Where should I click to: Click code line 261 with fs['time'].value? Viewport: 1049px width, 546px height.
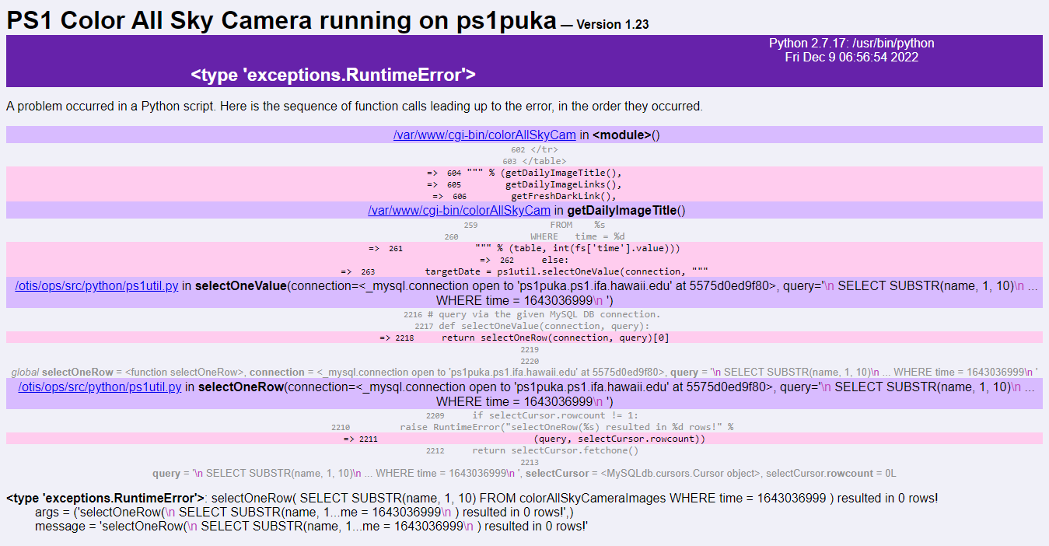[524, 248]
